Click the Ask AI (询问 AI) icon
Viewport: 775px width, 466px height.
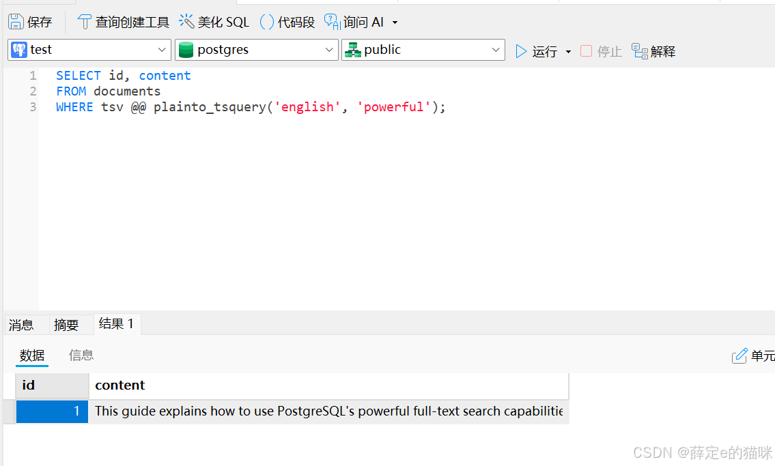click(x=332, y=22)
